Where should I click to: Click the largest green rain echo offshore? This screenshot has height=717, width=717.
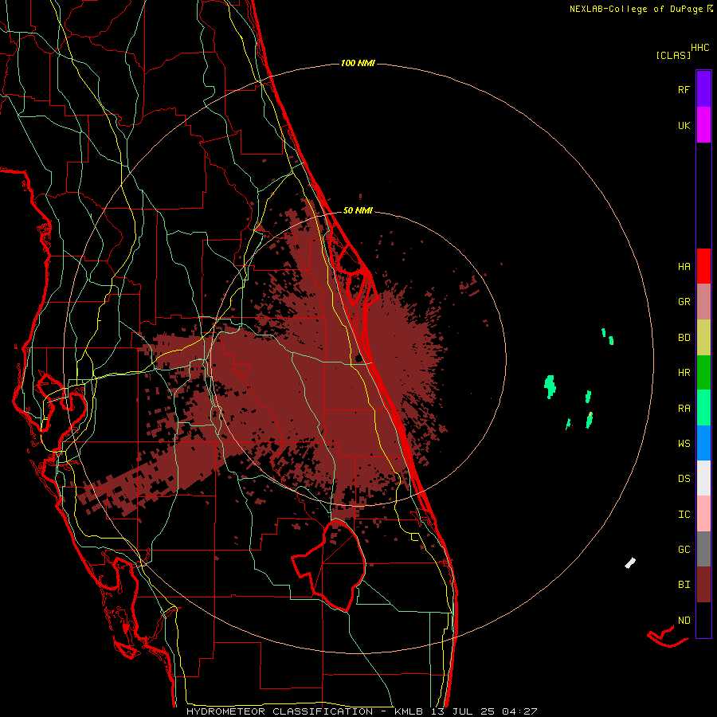point(550,386)
